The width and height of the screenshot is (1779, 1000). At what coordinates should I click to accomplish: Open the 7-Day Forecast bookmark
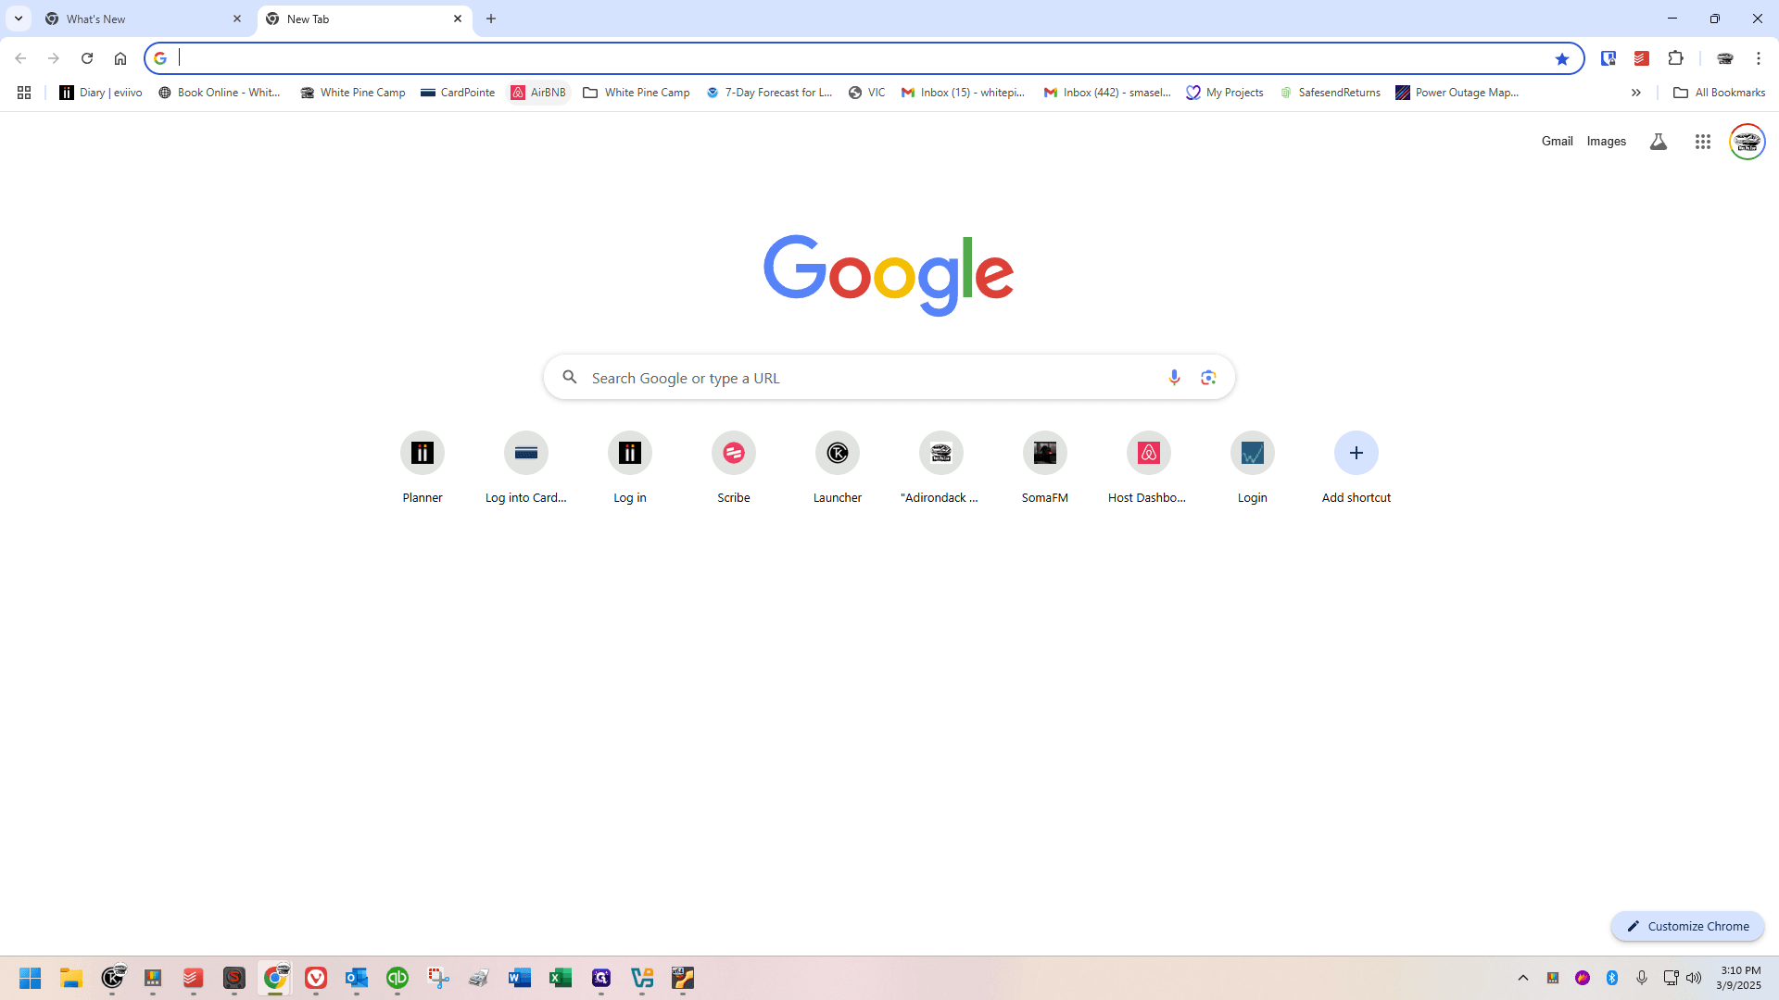coord(769,93)
